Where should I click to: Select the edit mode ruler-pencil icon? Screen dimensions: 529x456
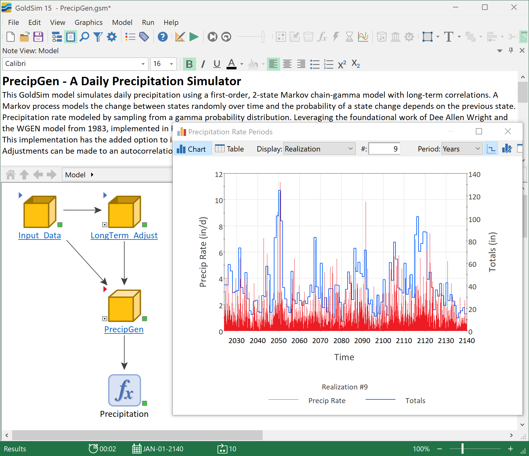[180, 37]
